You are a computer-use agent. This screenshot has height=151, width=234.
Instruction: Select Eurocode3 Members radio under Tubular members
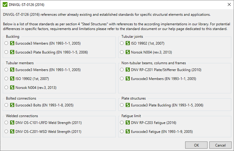pos(7,70)
